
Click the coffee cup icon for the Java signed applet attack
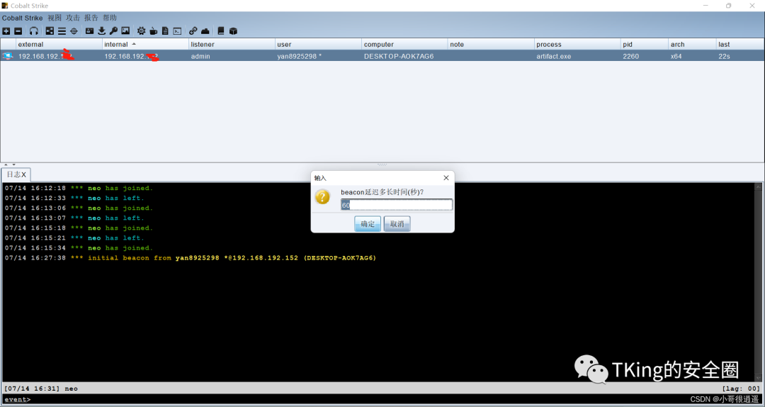click(153, 30)
